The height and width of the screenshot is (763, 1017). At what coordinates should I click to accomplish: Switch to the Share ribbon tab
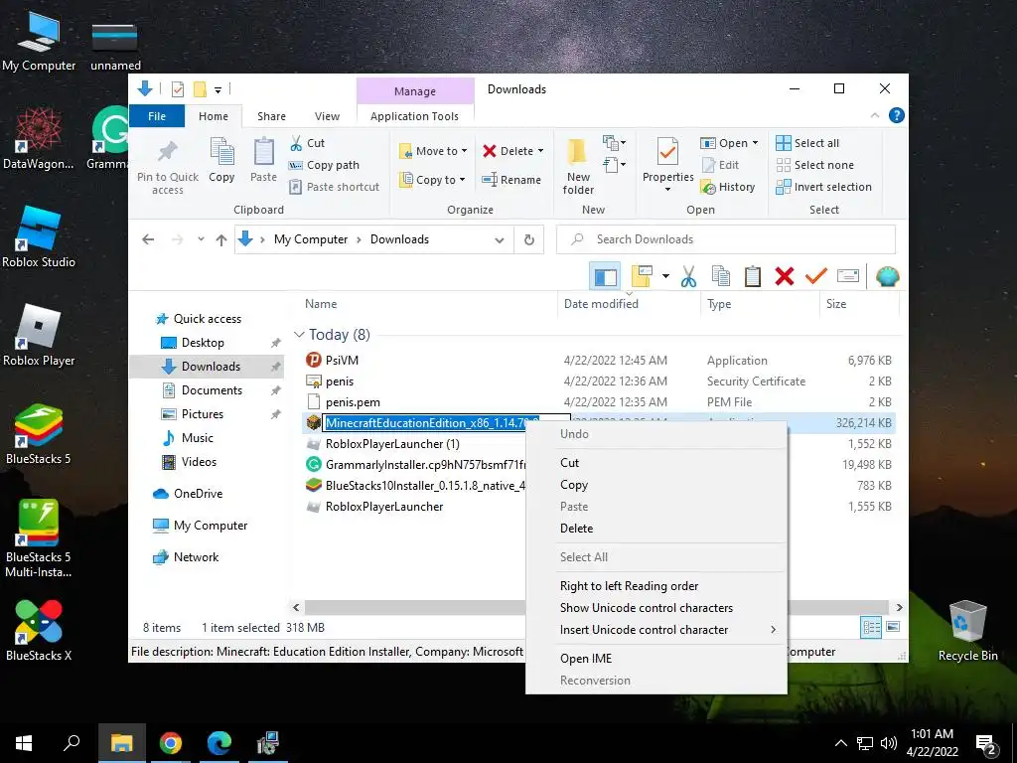(271, 116)
